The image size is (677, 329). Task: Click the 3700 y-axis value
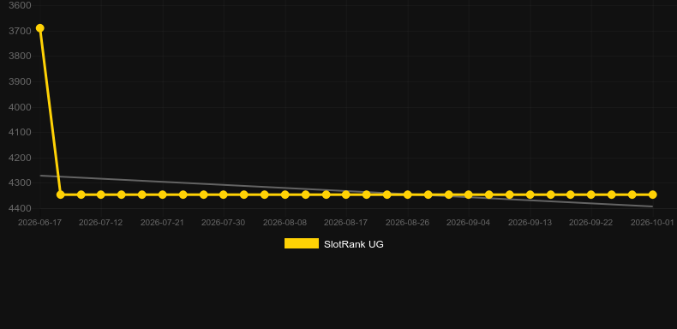20,31
